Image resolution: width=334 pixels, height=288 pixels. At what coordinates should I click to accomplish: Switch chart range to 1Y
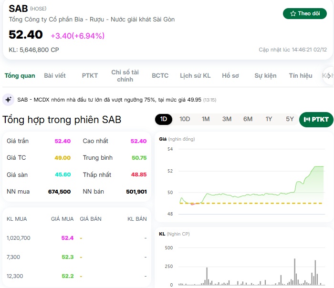(269, 119)
